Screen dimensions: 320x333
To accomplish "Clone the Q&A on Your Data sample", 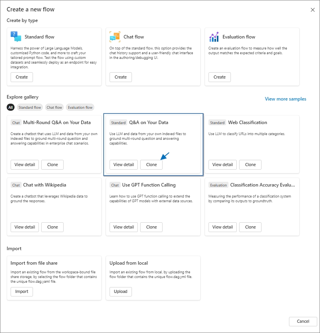I will point(152,165).
